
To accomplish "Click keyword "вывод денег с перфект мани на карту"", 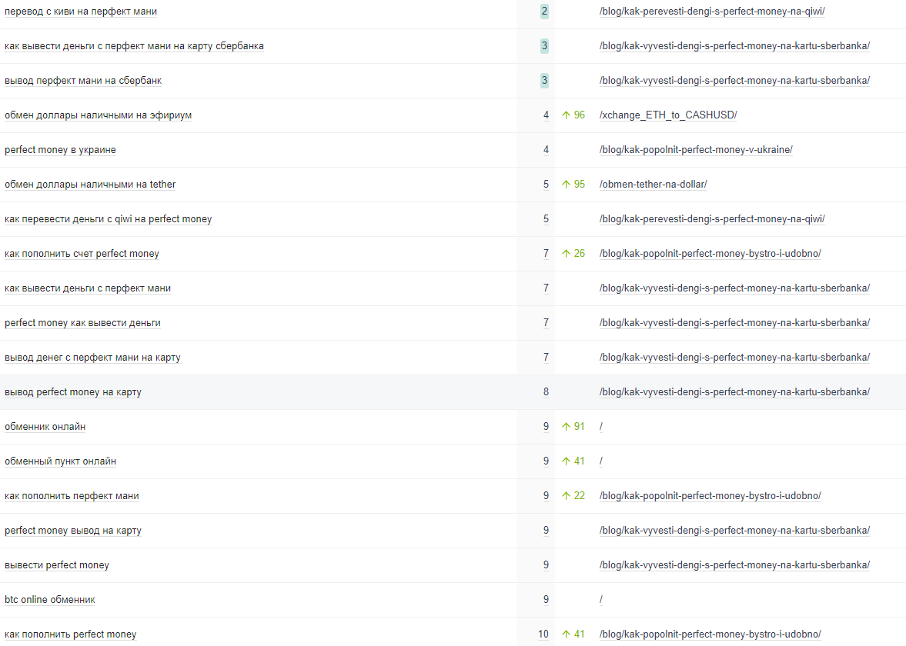I will click(x=92, y=358).
